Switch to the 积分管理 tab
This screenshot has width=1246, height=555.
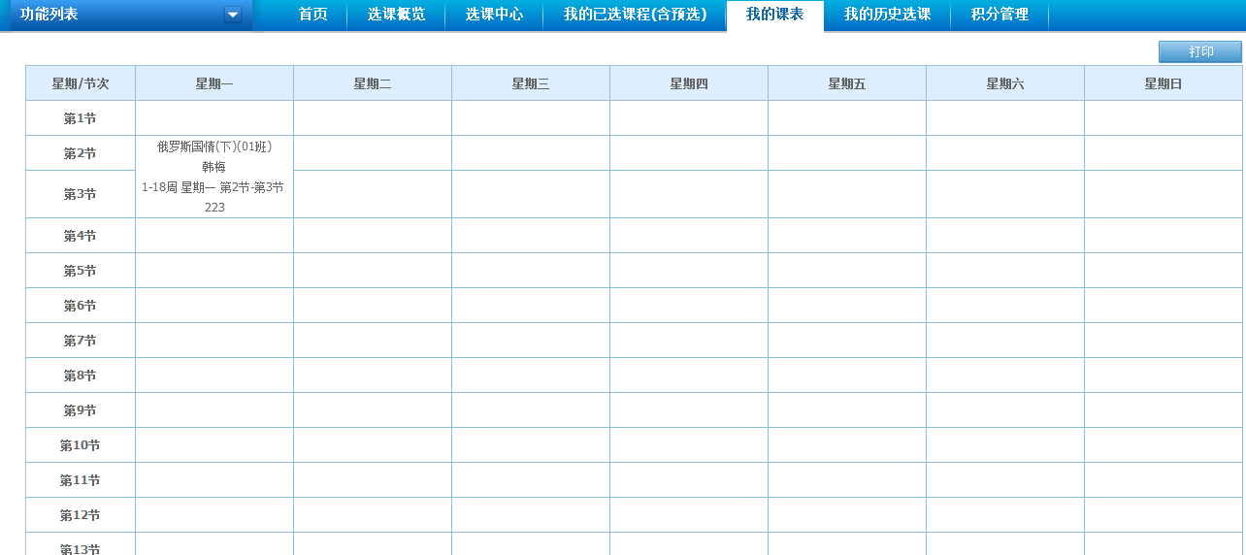[x=1000, y=15]
